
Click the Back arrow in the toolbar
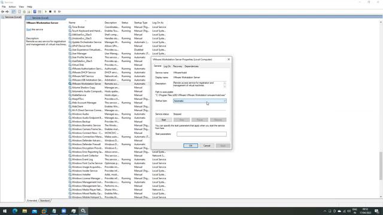pos(2,12)
